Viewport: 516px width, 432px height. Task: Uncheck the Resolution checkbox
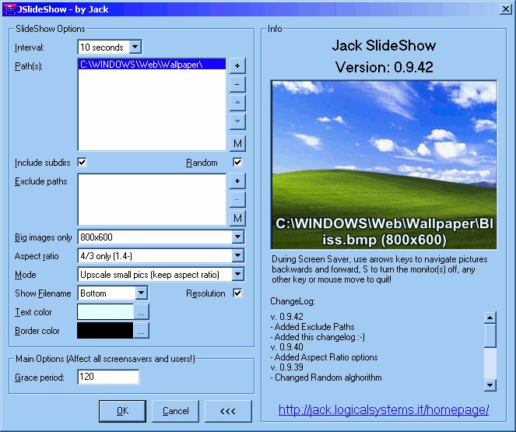pyautogui.click(x=237, y=293)
